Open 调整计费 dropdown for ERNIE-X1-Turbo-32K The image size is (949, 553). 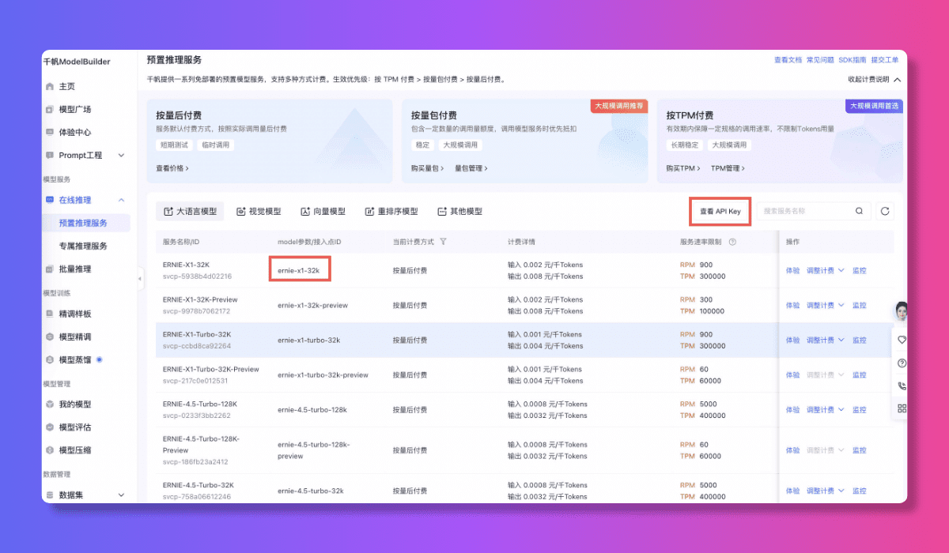coord(826,340)
